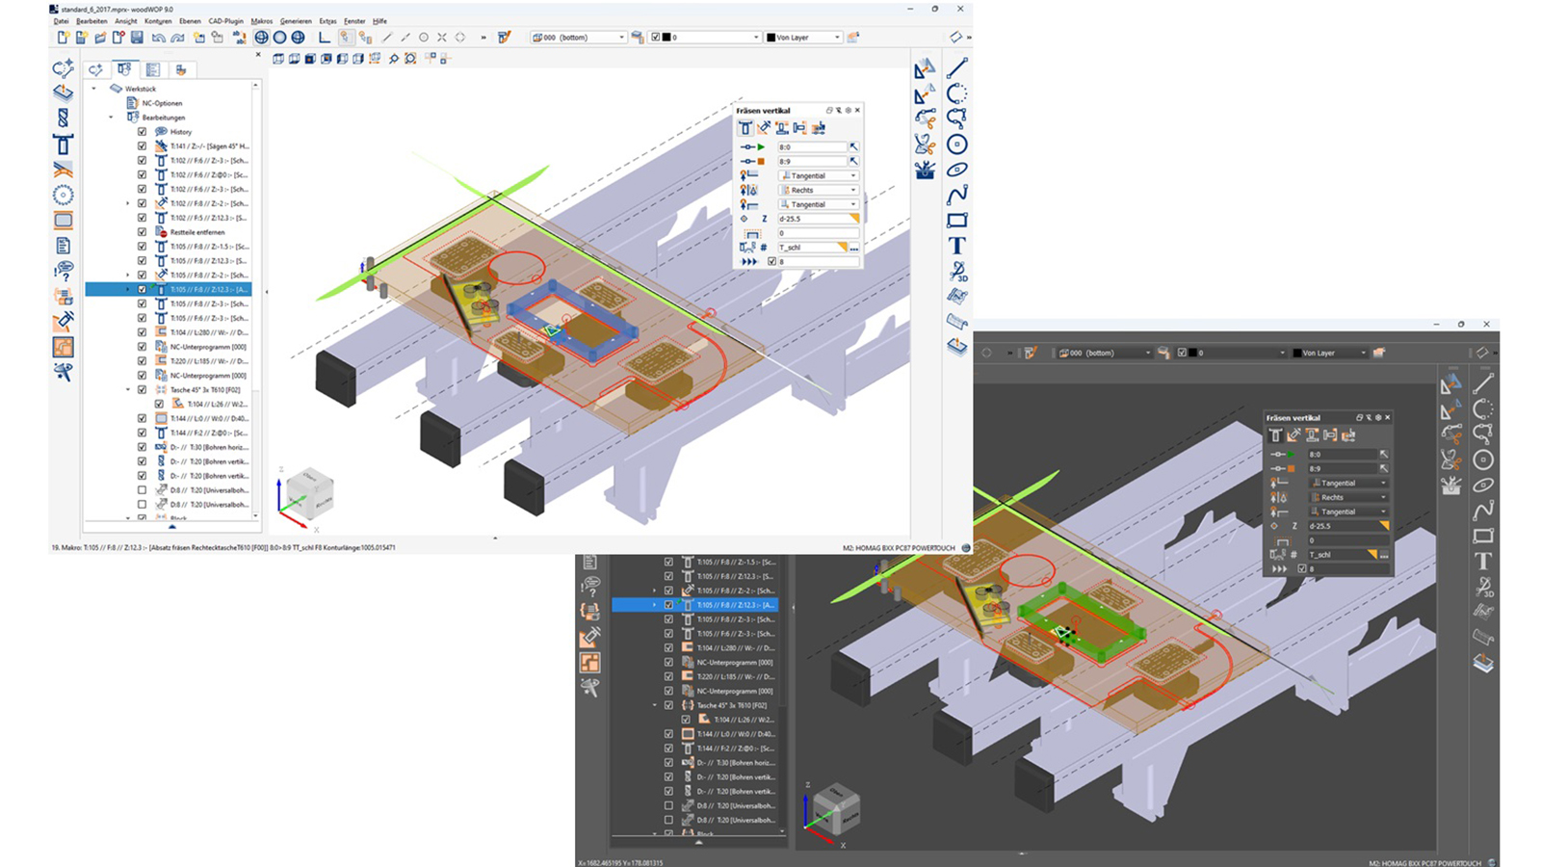The height and width of the screenshot is (867, 1541).
Task: Click the '...' browse button beside T_schl, light panel
Action: click(x=853, y=248)
